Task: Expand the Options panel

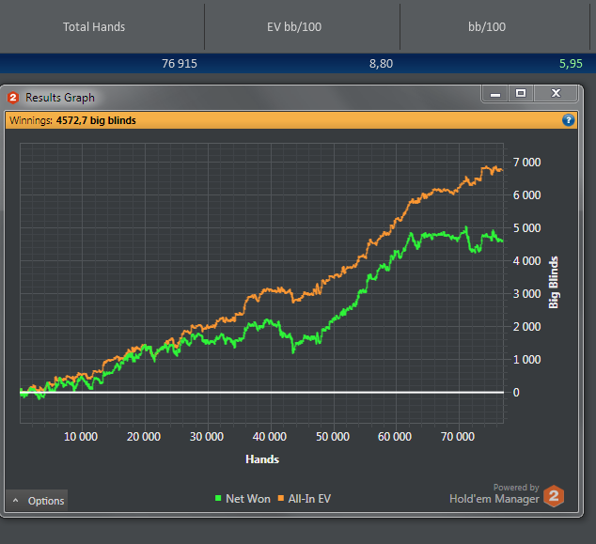Action: coord(38,501)
